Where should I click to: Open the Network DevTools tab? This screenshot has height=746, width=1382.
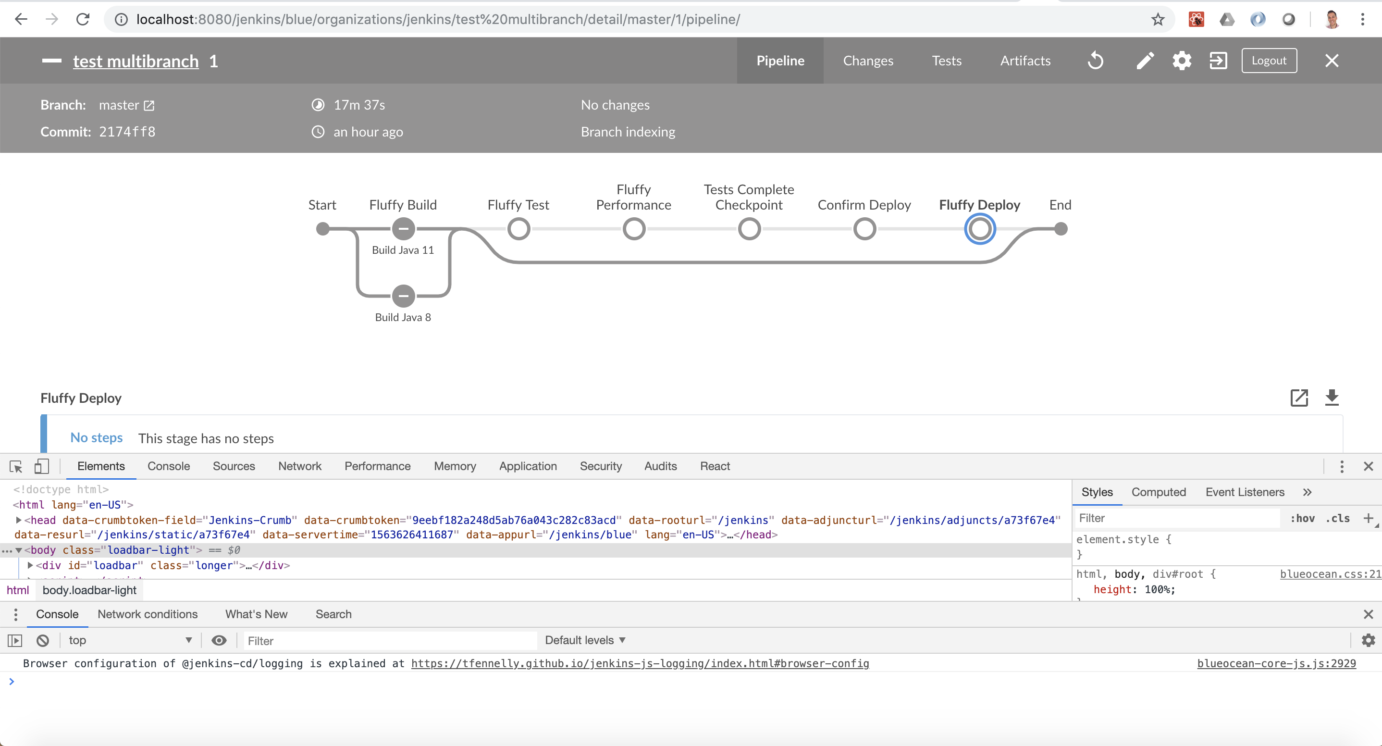[299, 466]
